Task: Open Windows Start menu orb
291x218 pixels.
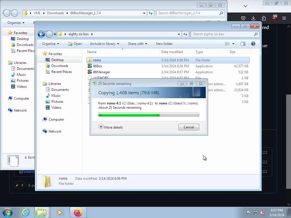Action: [x=8, y=212]
